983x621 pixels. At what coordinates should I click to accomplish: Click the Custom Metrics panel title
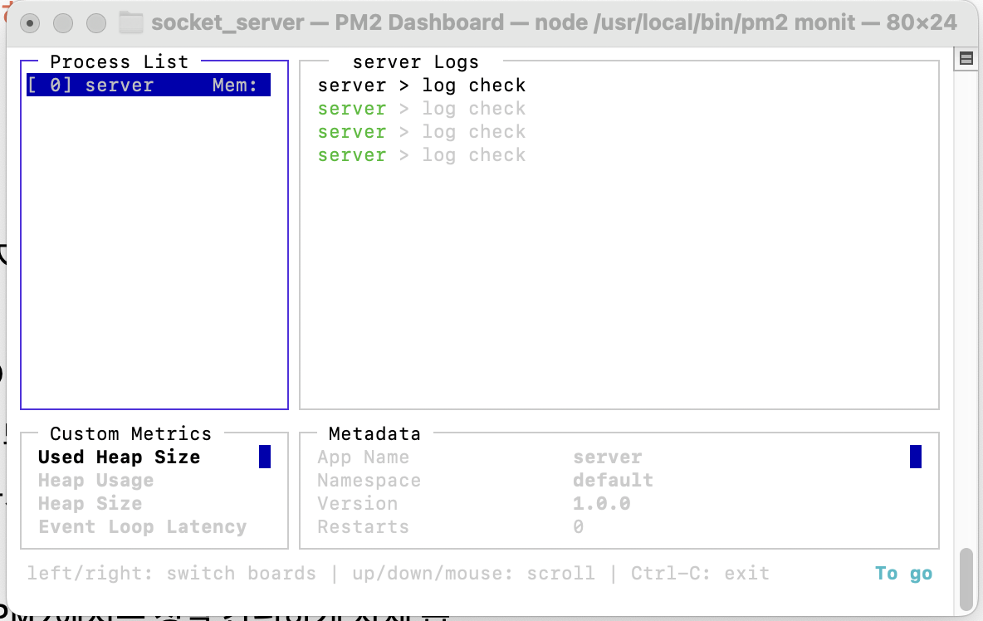tap(130, 433)
